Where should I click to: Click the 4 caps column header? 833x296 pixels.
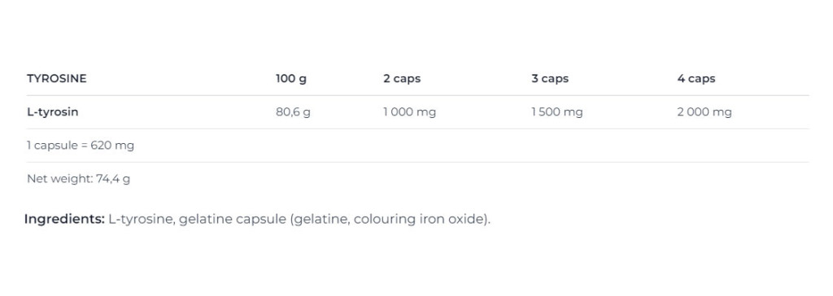(x=696, y=79)
